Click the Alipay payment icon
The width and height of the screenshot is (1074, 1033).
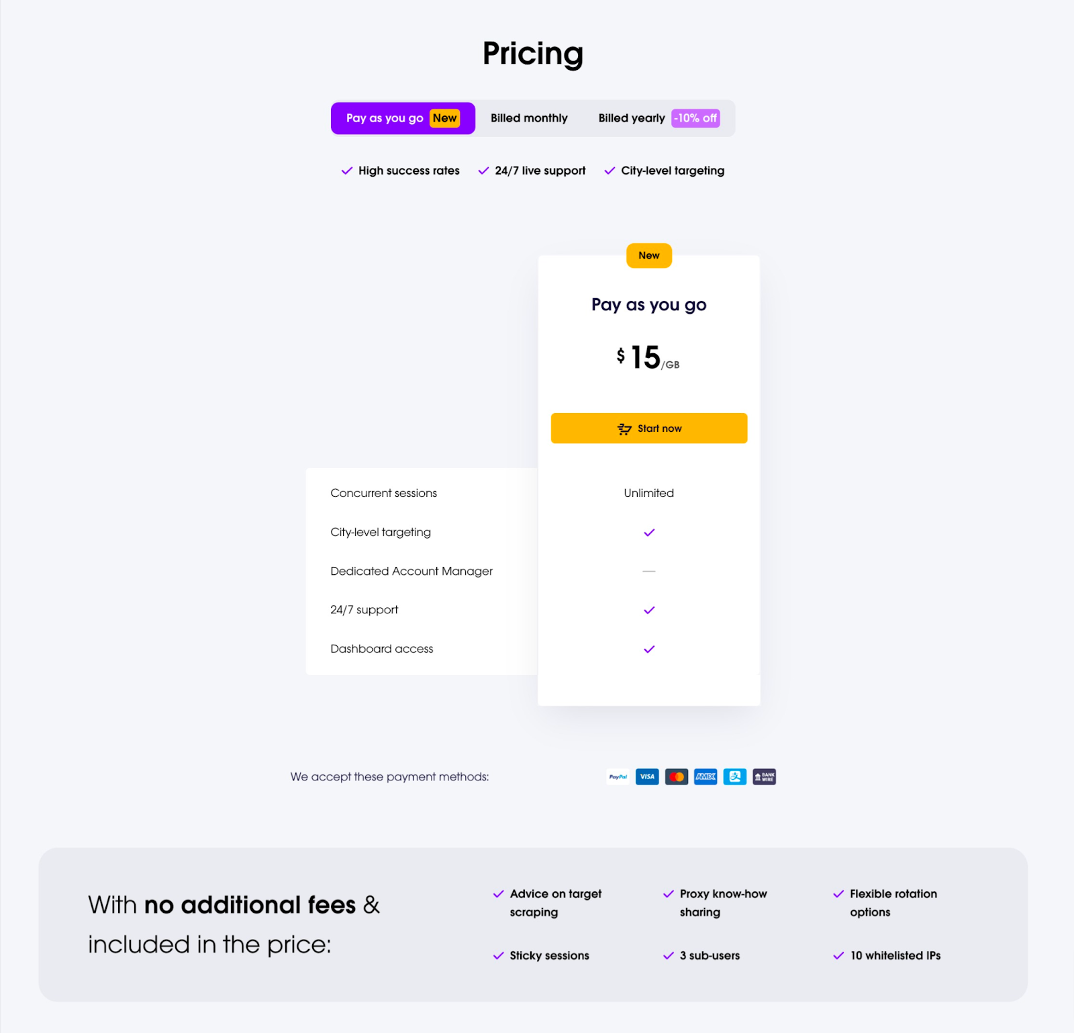(x=735, y=777)
